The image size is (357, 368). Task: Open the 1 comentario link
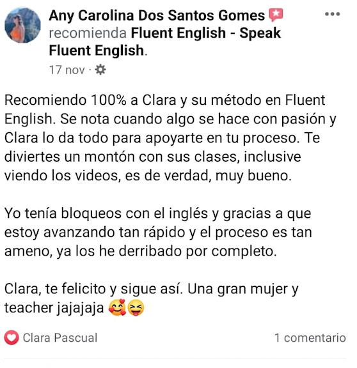tap(310, 338)
